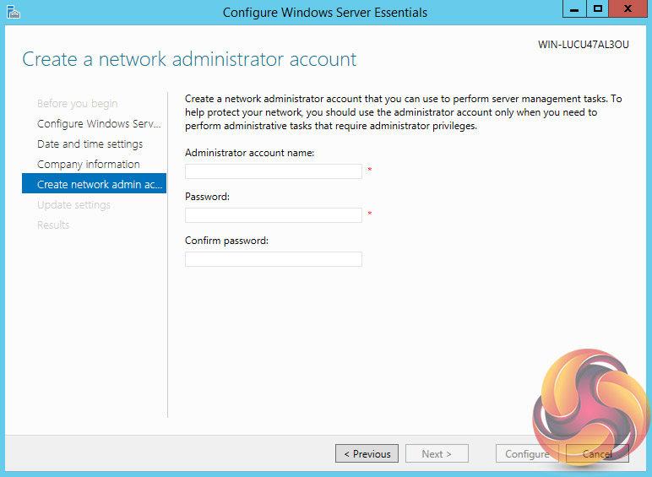The image size is (652, 477).
Task: Focus the Administrator account name field
Action: coord(274,171)
